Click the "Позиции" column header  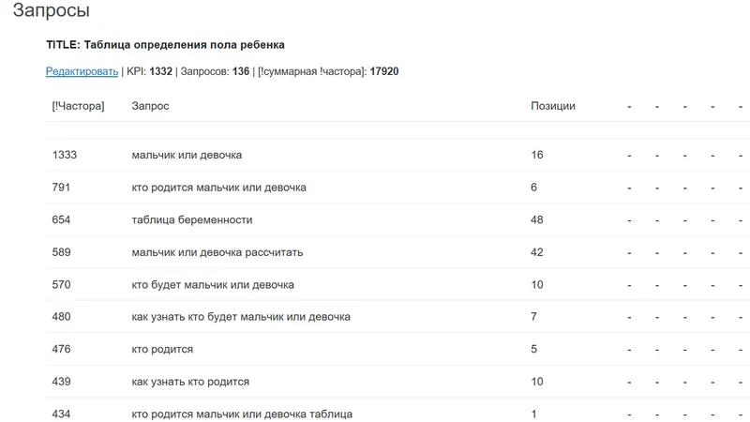552,106
